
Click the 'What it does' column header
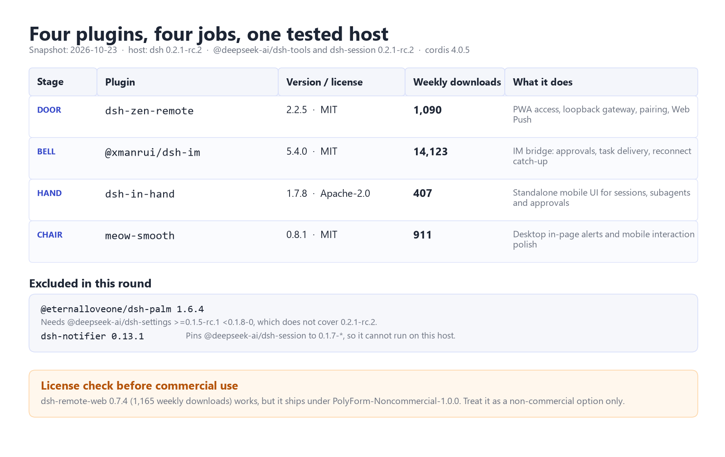[601, 82]
